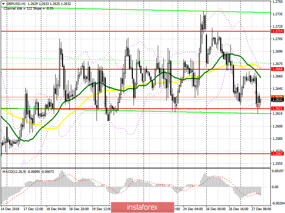Click the red 1.2714 price level label
Viewport: 285px width, 213px height.
point(278,31)
